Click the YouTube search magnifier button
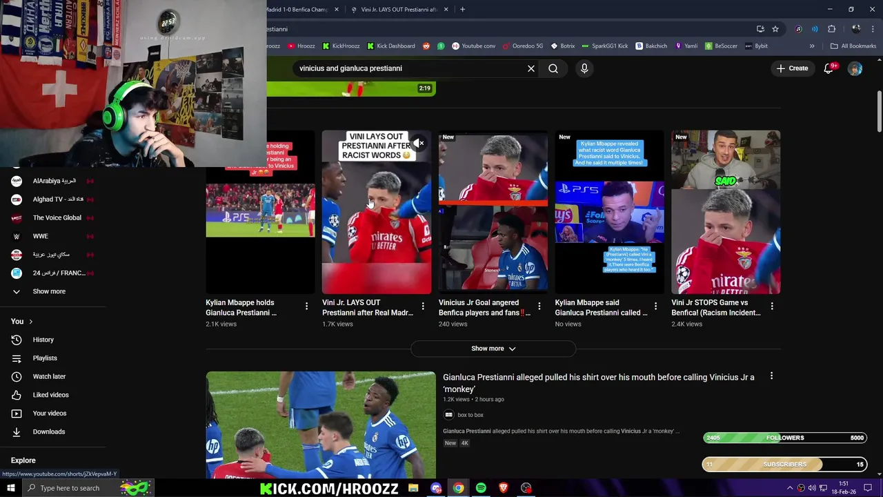883x497 pixels. pos(553,68)
